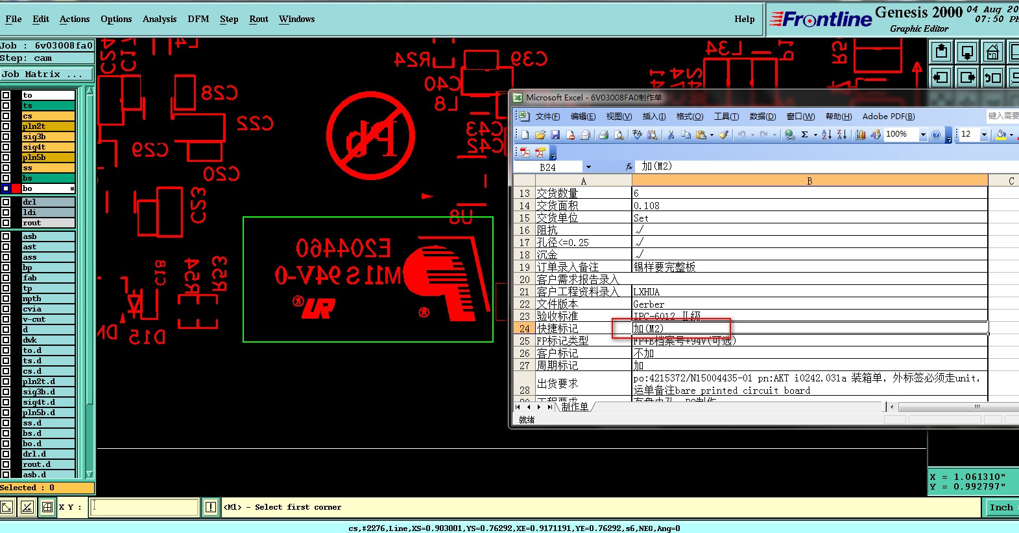Open the Excel zoom 100% dropdown
The width and height of the screenshot is (1019, 533).
coord(923,135)
